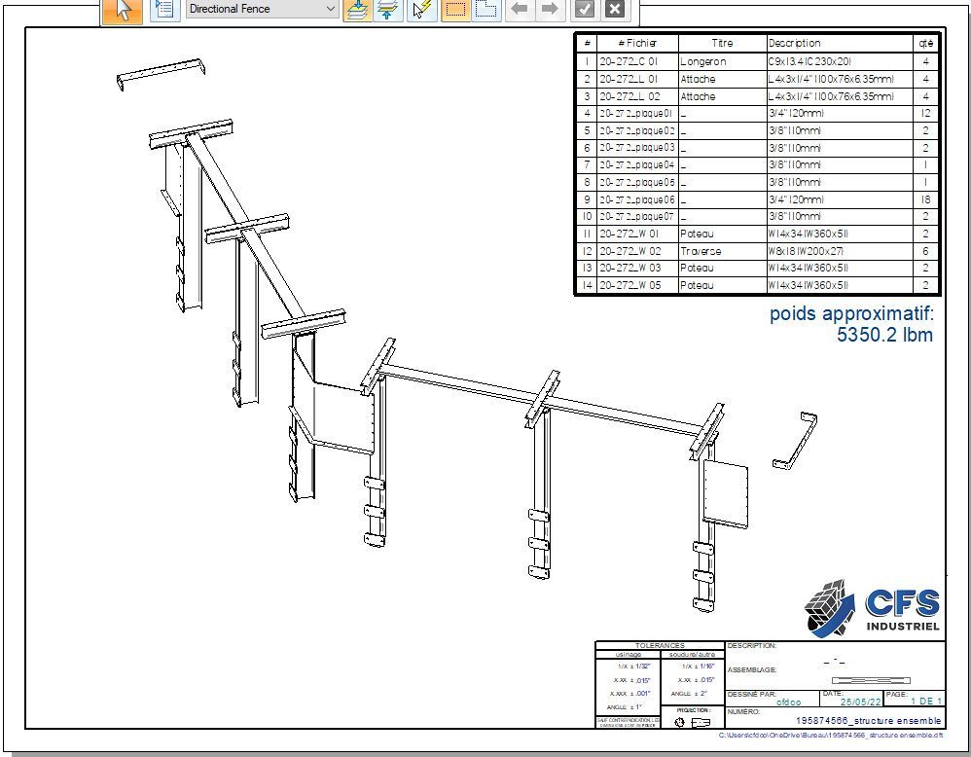Select the polygon fence mode icon

pyautogui.click(x=486, y=10)
